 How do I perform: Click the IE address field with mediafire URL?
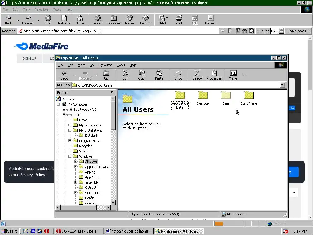[119, 31]
